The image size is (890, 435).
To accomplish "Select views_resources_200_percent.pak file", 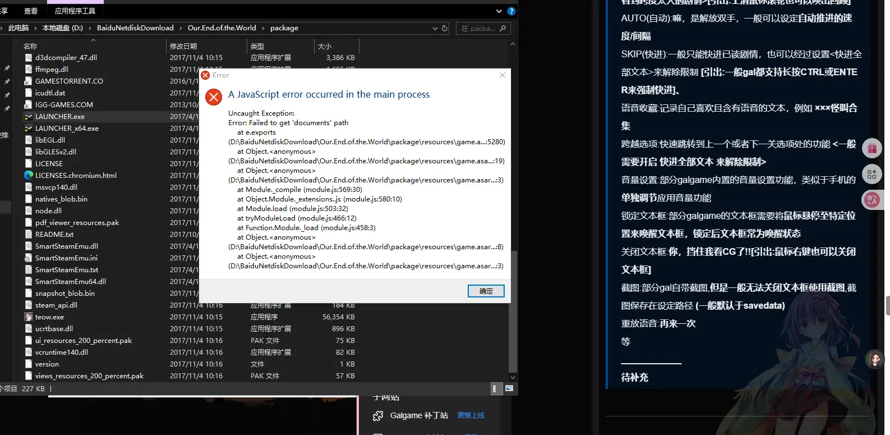I will tap(89, 376).
